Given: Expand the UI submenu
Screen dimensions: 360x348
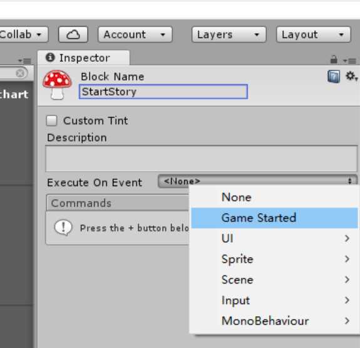Looking at the screenshot, I should click(274, 239).
